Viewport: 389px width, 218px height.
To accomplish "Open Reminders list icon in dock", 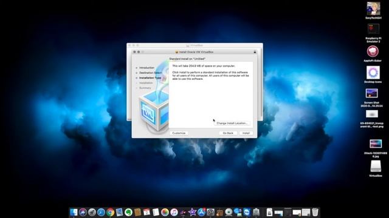I will click(x=156, y=212).
